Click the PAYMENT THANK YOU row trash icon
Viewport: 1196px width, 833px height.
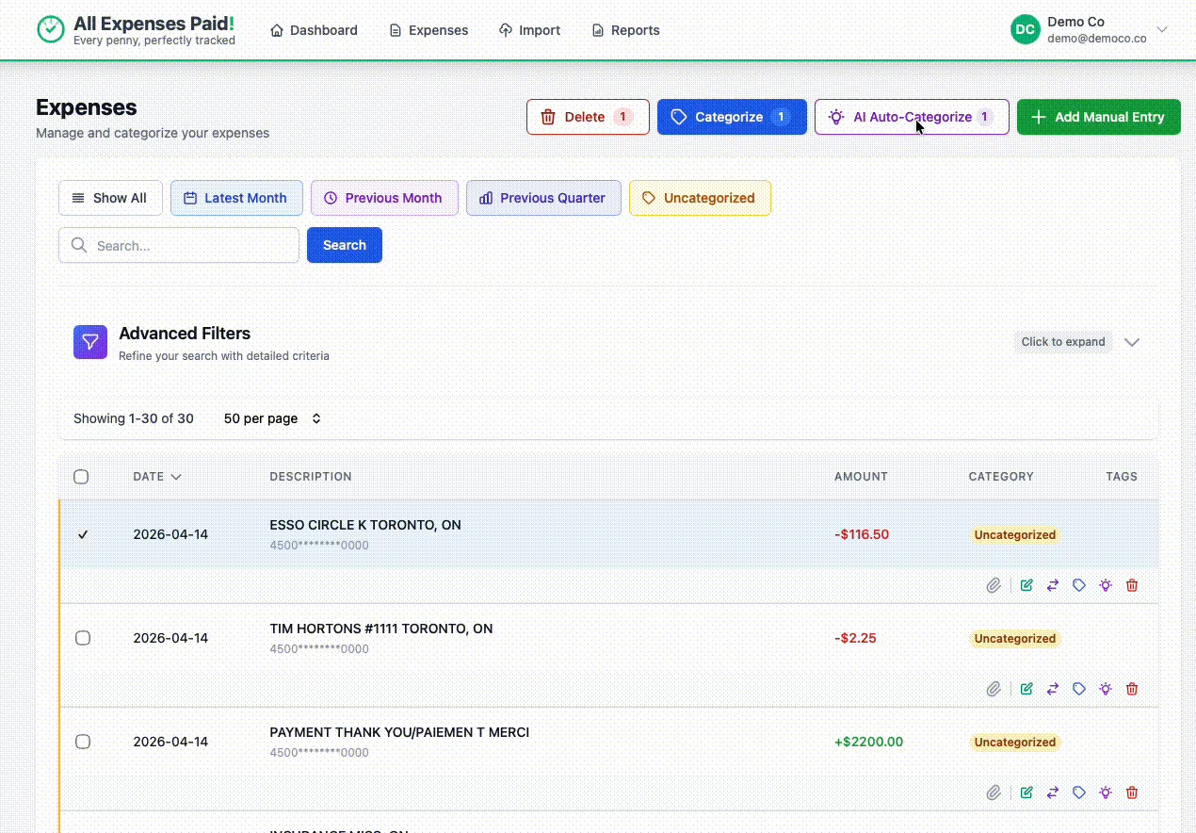pos(1132,792)
